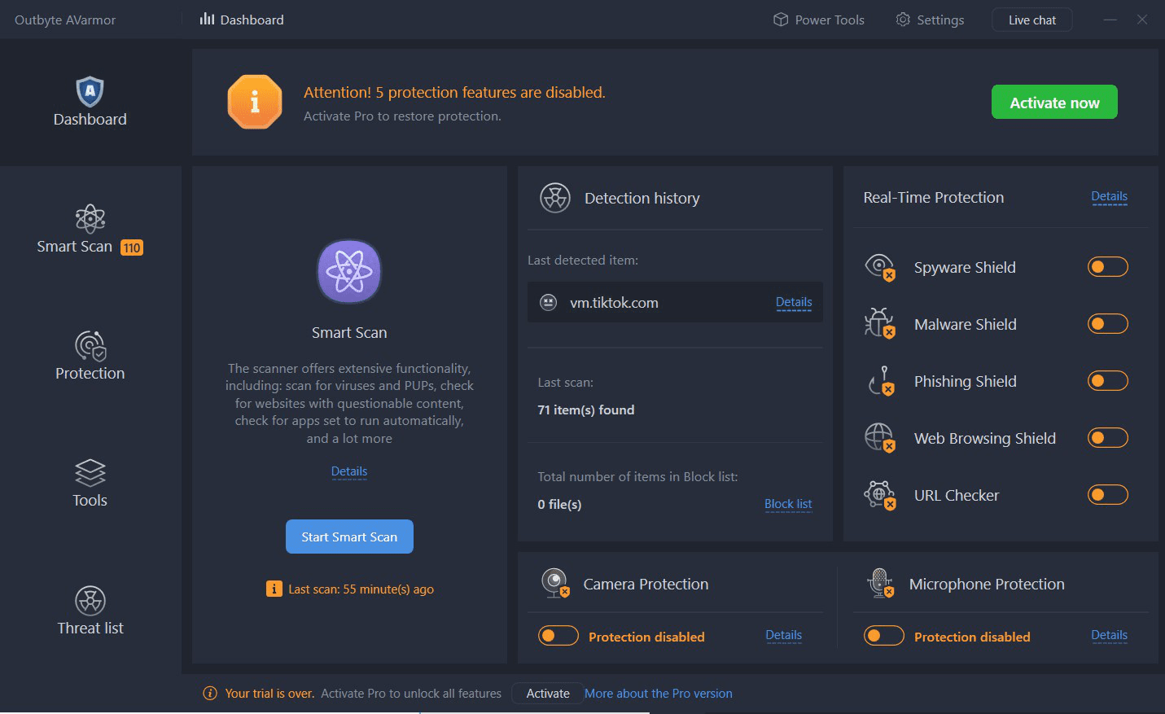The height and width of the screenshot is (714, 1165).
Task: Enable the Spyware Shield toggle
Action: [1107, 267]
